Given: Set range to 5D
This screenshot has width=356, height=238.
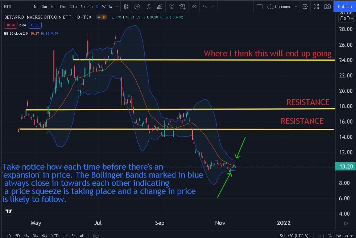Looking at the screenshot, I should [17, 236].
